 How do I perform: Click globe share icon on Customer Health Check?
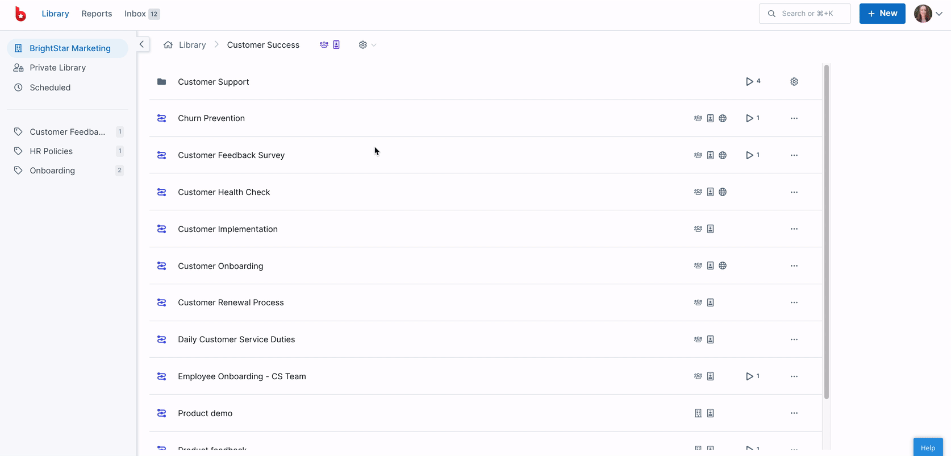[x=722, y=192]
